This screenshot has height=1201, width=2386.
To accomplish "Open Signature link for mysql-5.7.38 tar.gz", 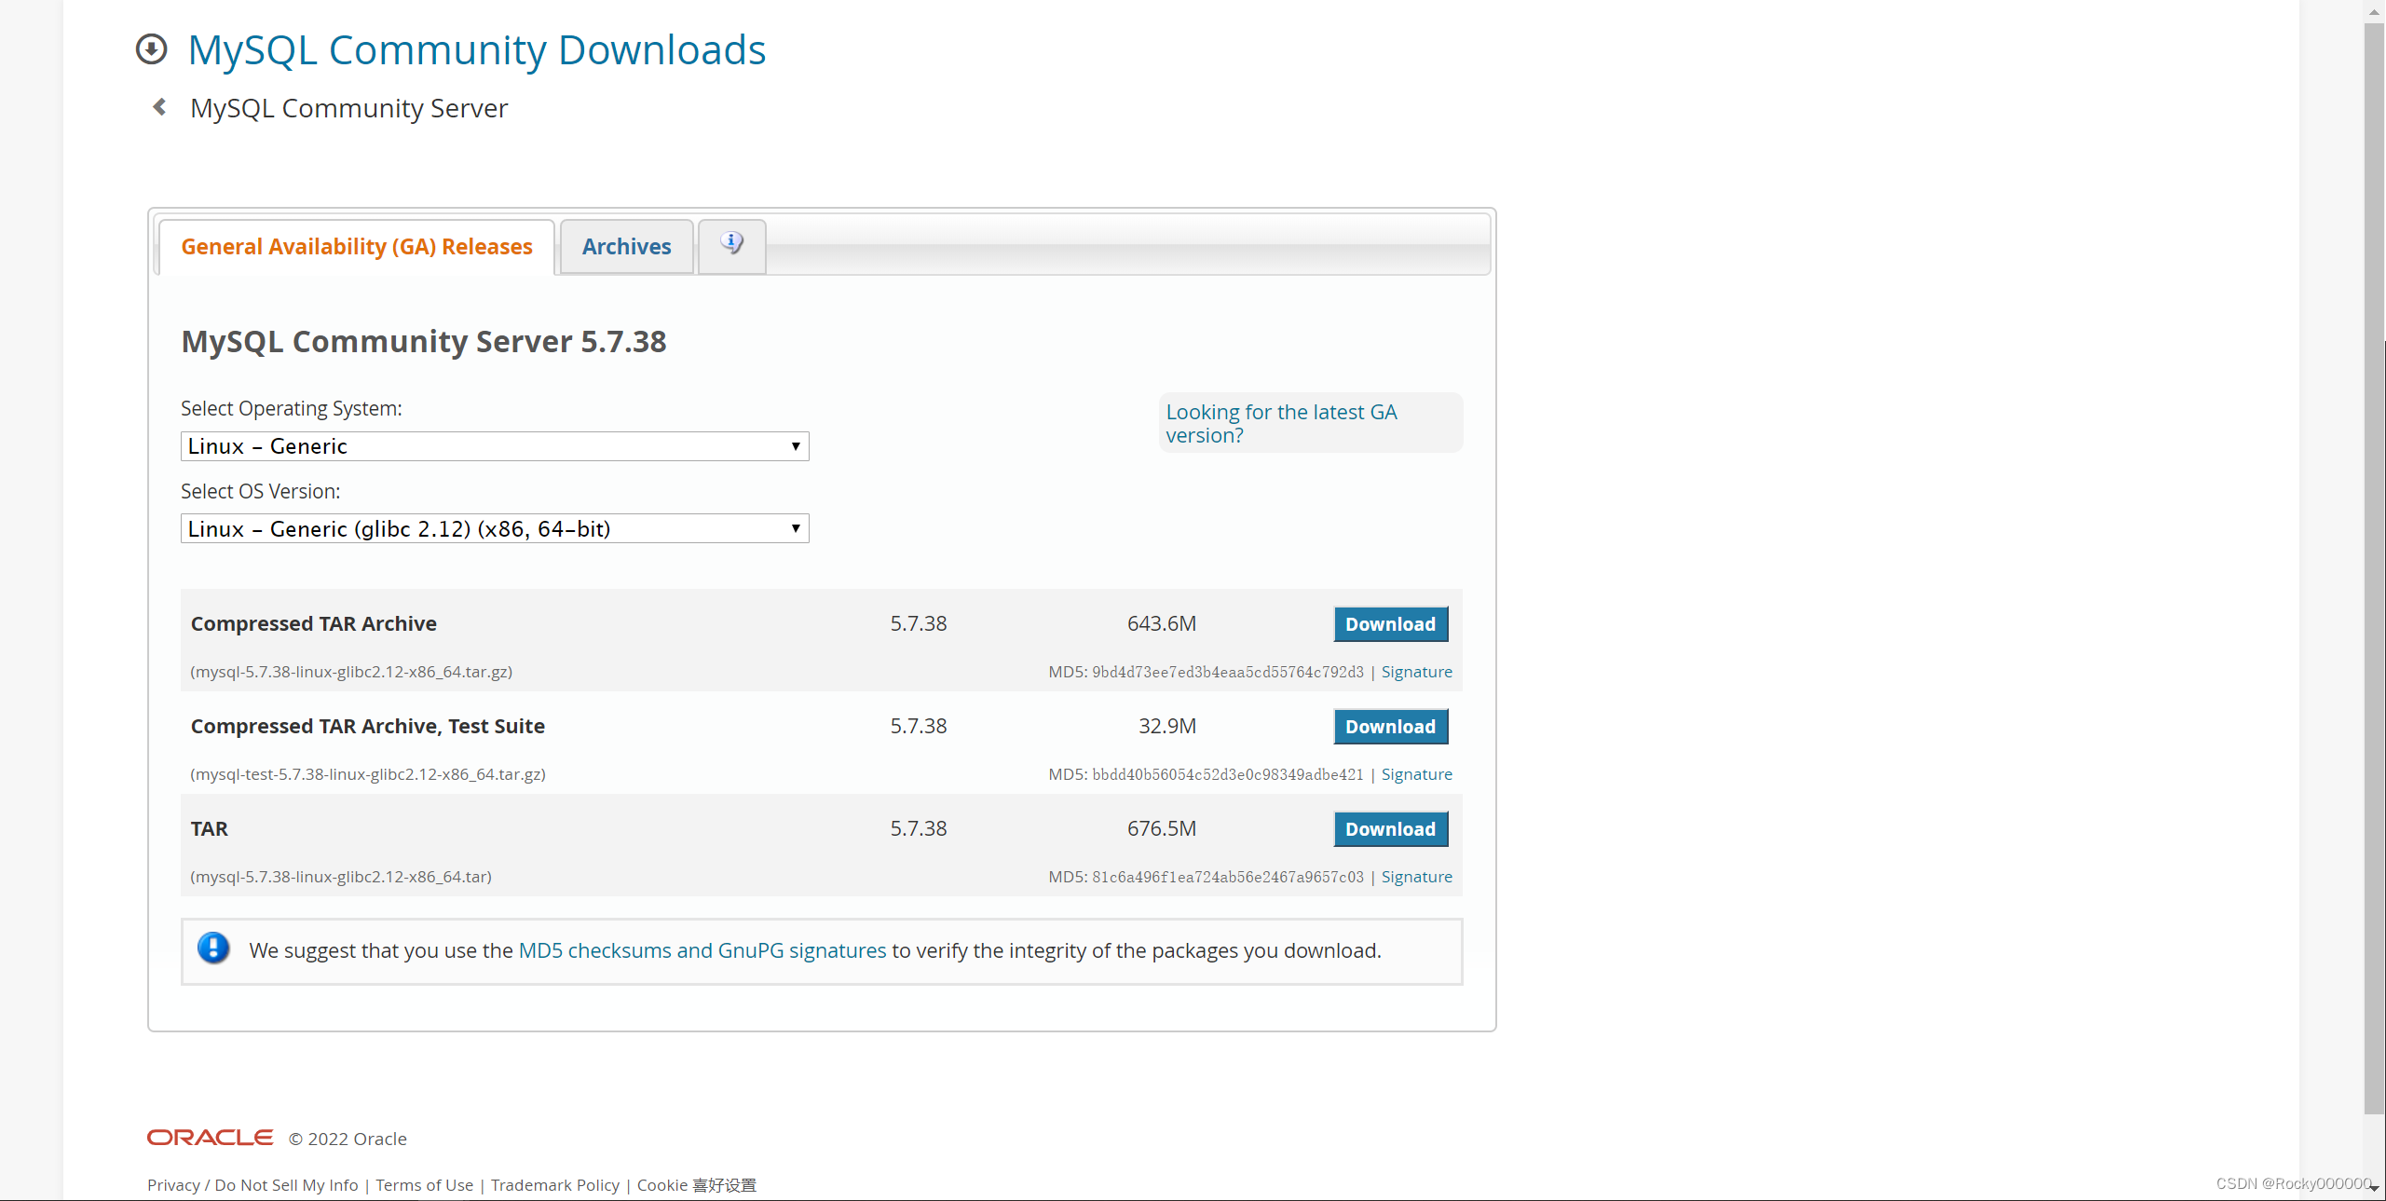I will click(1416, 672).
